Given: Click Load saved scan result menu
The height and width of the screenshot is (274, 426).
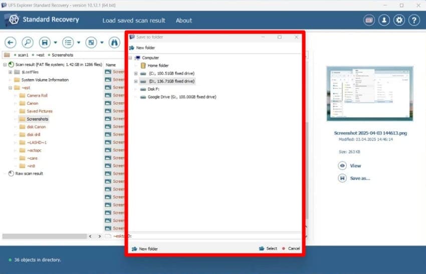Looking at the screenshot, I should point(134,21).
